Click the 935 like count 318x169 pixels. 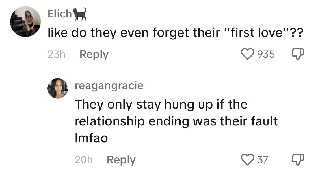(266, 54)
